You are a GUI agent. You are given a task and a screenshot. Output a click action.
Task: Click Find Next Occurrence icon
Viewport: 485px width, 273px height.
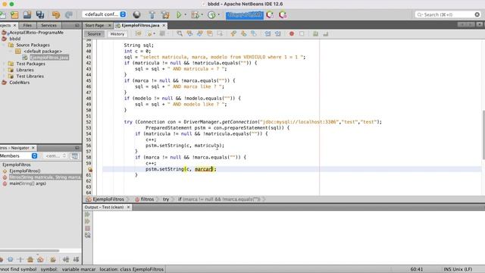[x=200, y=33]
